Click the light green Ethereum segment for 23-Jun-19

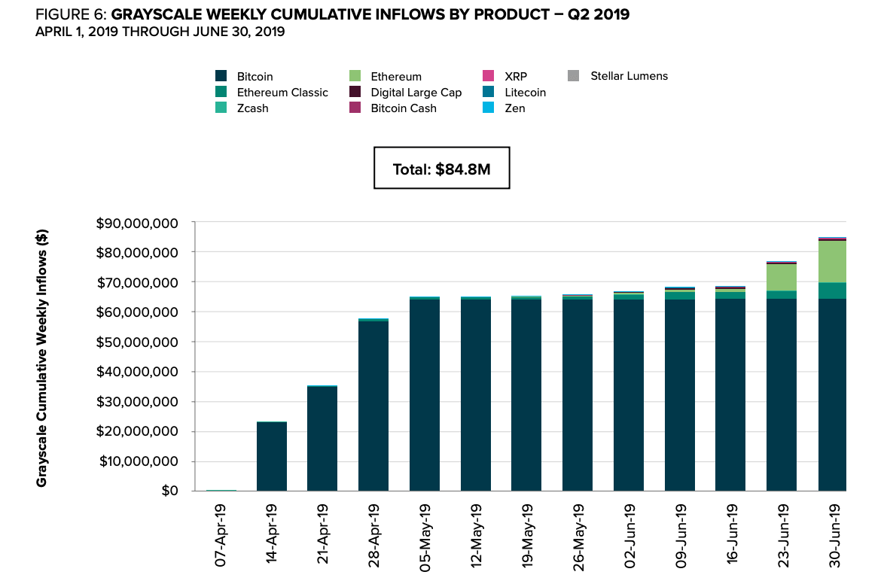click(x=782, y=278)
